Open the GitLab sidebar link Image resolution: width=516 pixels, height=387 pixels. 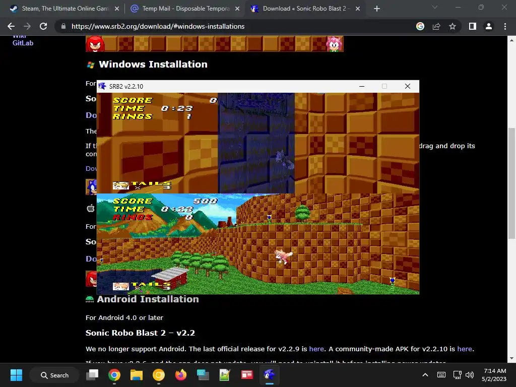click(x=23, y=43)
